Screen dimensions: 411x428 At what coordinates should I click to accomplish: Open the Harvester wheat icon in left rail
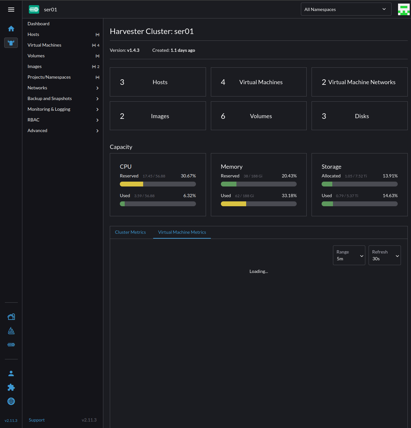pos(11,344)
